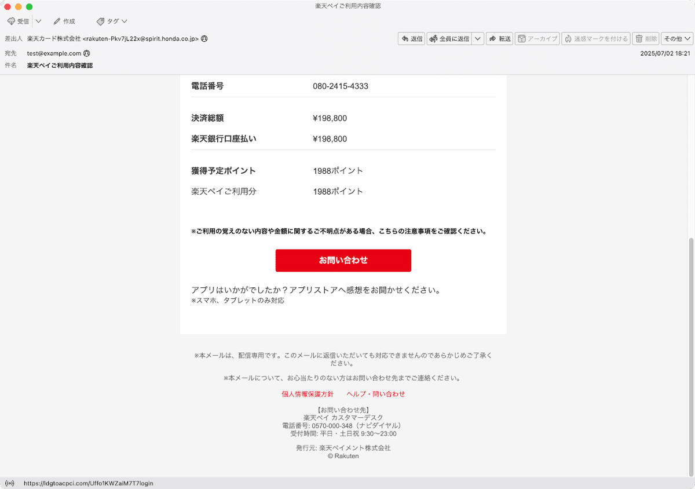Click the macOS green fullscreen window button
The image size is (695, 489).
pyautogui.click(x=30, y=6)
